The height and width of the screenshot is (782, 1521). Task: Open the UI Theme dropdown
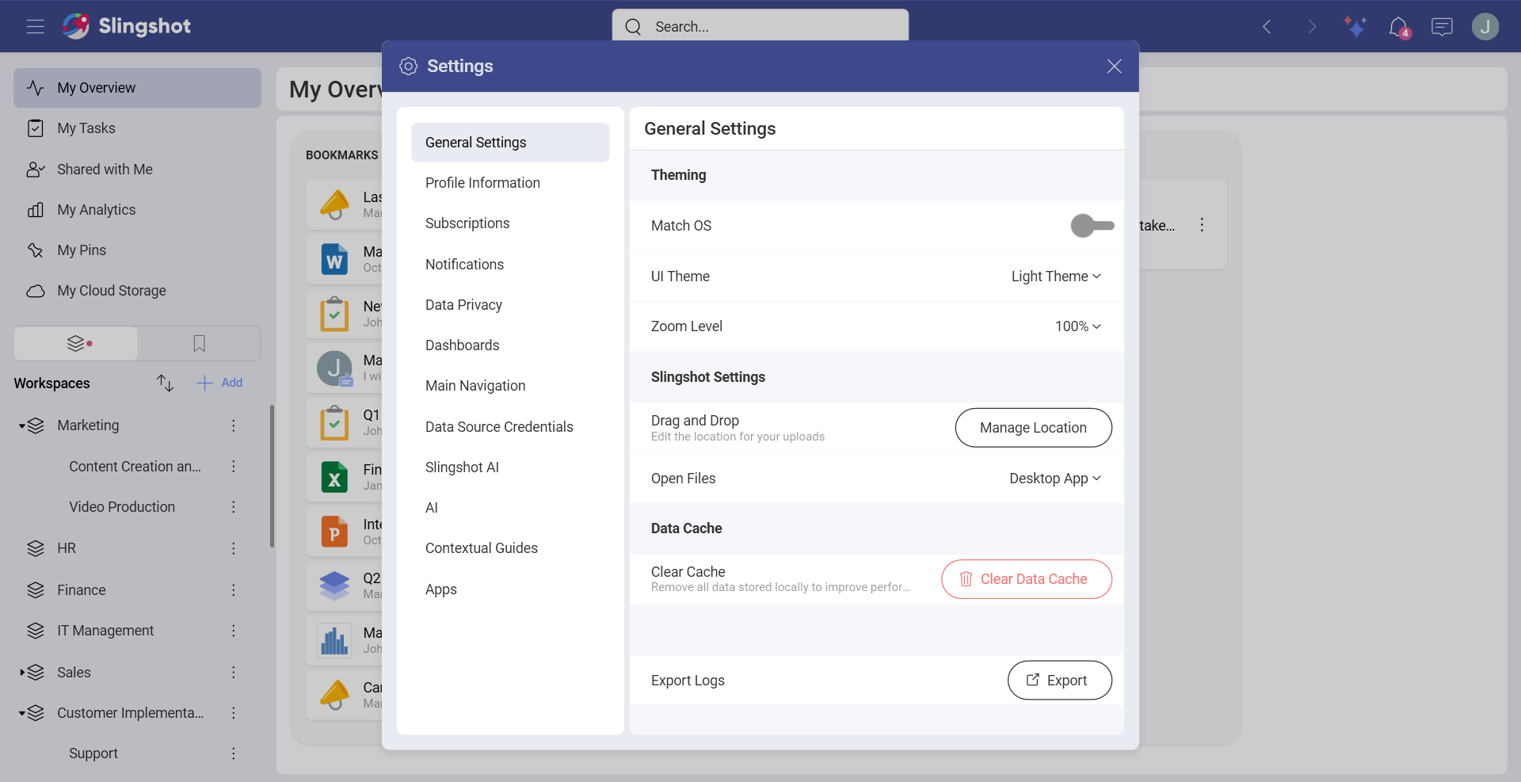(1056, 277)
